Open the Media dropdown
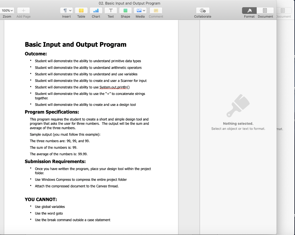 [x=140, y=11]
